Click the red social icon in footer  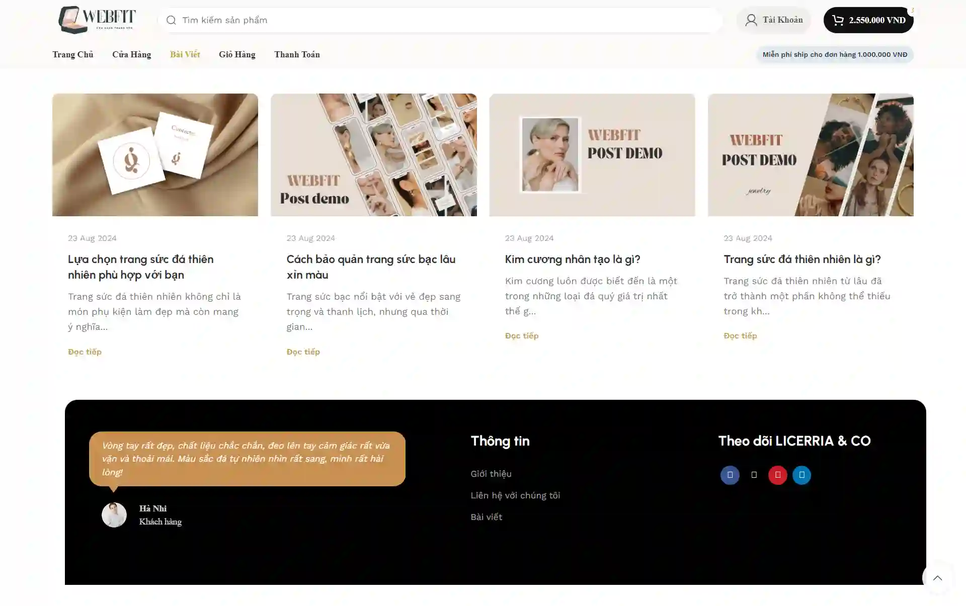click(x=777, y=475)
